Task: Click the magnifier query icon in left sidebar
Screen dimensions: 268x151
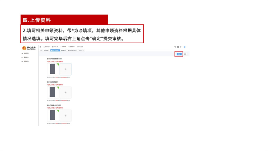Action: pos(22,61)
